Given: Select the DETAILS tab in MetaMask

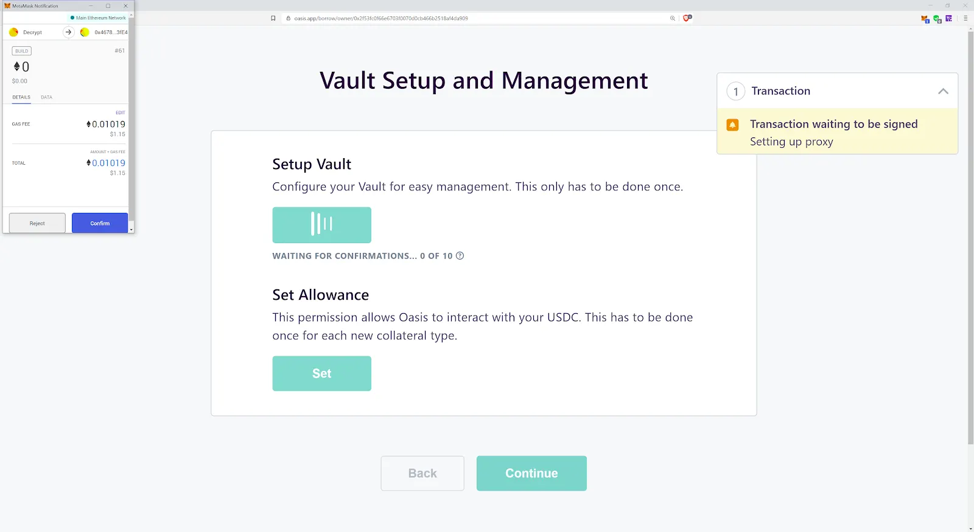Looking at the screenshot, I should (x=21, y=97).
